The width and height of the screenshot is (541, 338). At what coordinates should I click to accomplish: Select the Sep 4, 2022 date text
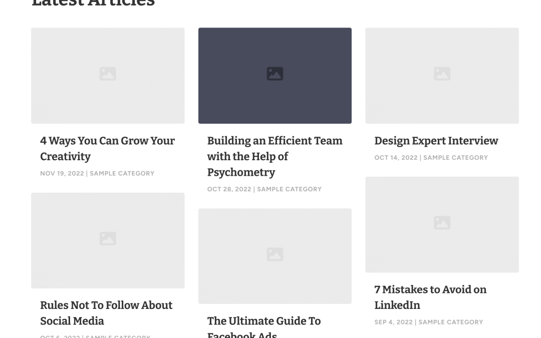click(x=393, y=322)
